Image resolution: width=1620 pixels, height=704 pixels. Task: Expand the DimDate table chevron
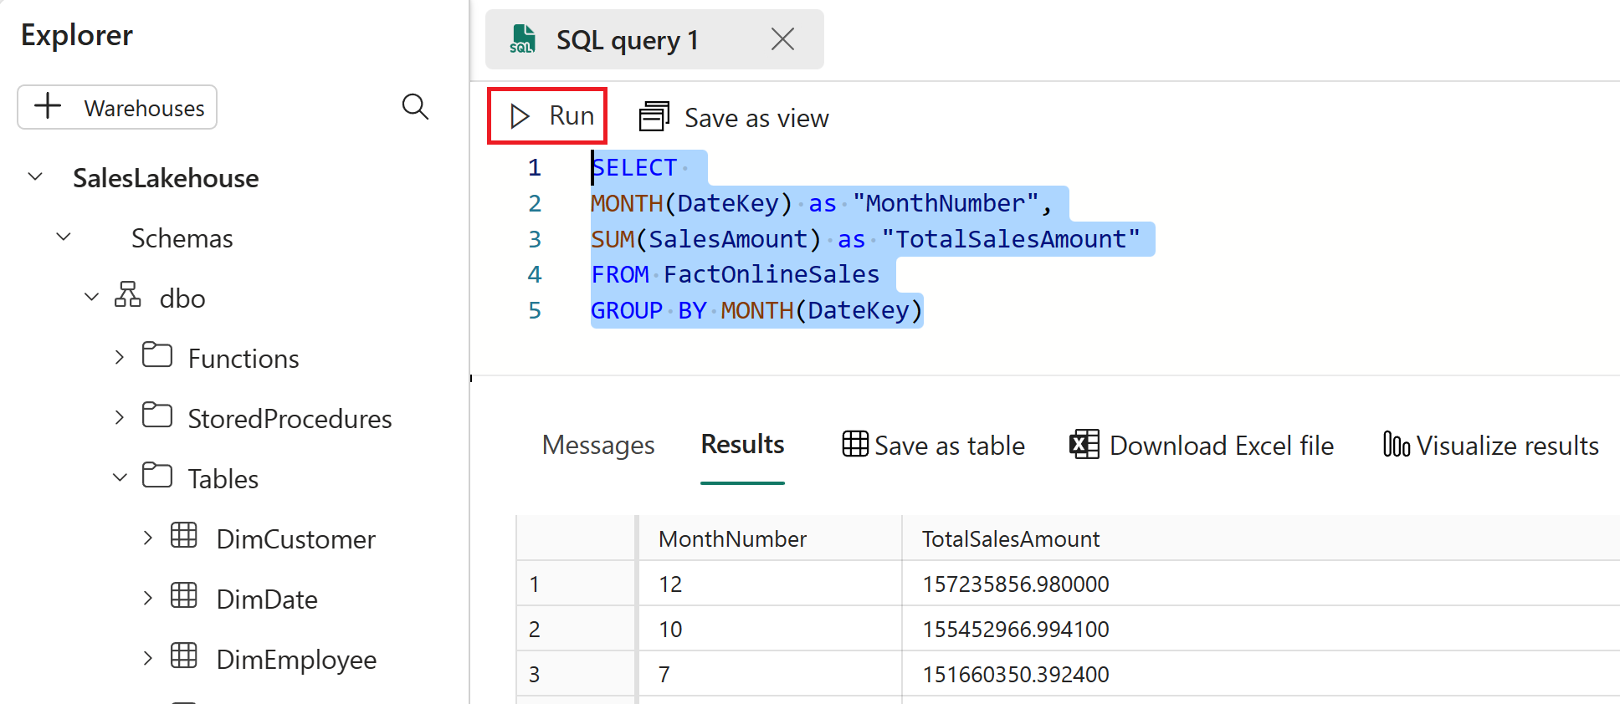click(x=148, y=599)
